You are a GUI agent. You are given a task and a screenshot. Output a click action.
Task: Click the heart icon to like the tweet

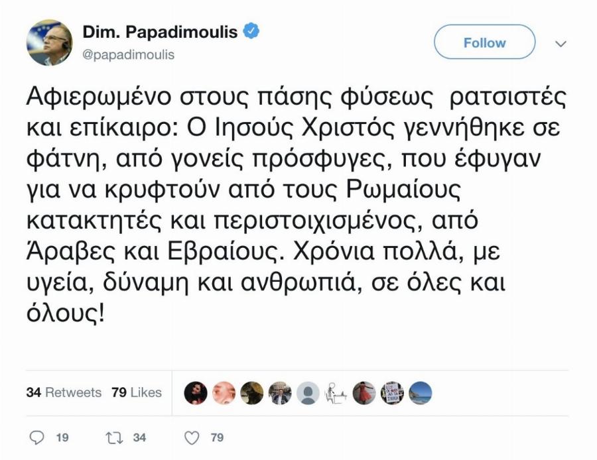click(192, 437)
